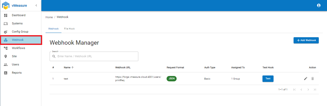
Task: Sort the table by Name column arrow
Action: (72, 68)
